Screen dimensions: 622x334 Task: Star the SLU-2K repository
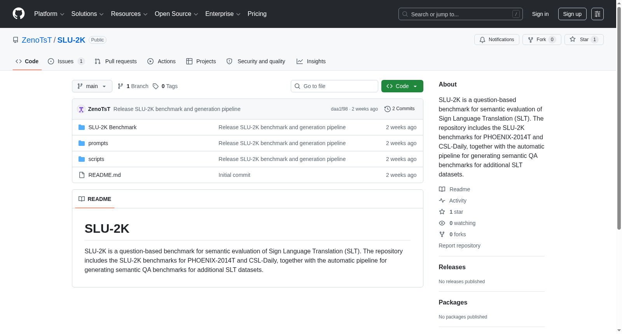584,40
